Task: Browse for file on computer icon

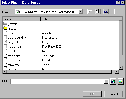Action: pyautogui.click(x=121, y=81)
